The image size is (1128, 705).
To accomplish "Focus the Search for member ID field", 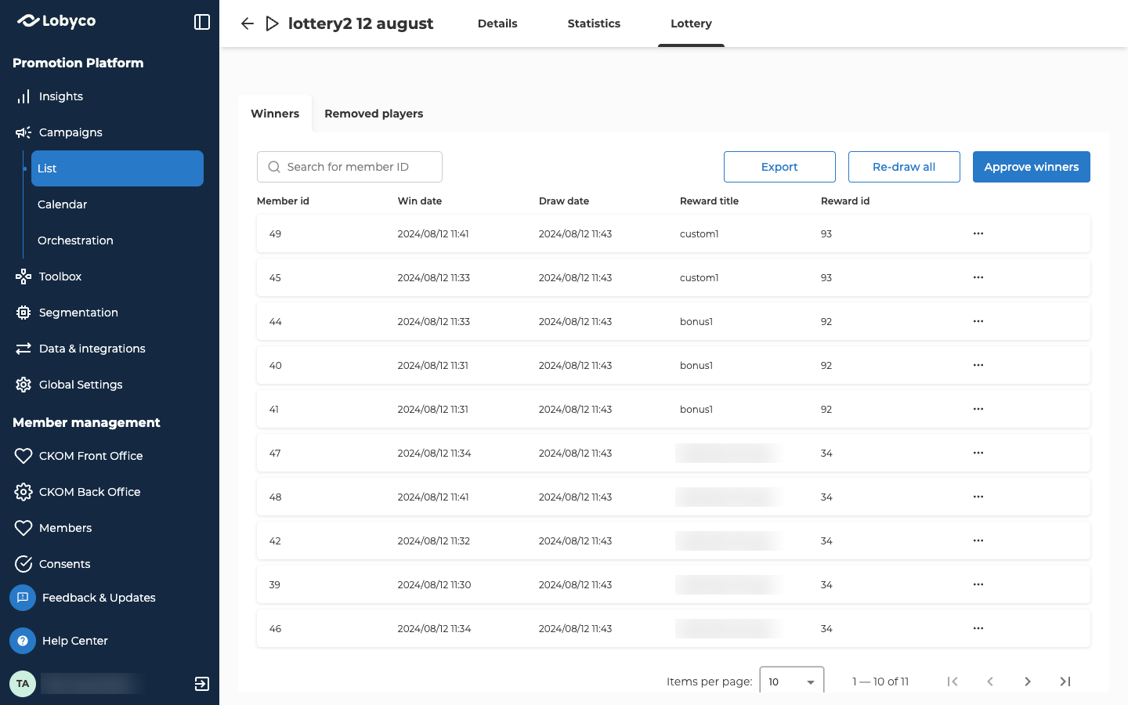I will click(349, 167).
